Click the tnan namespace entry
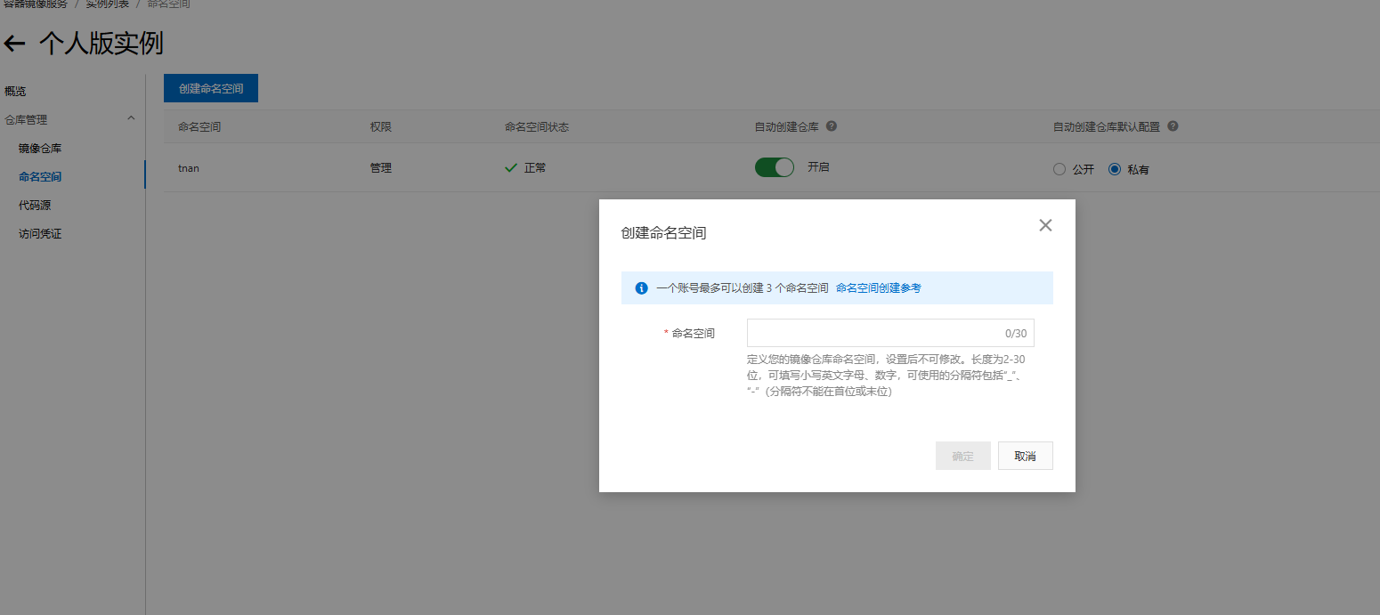Viewport: 1380px width, 615px height. click(188, 166)
